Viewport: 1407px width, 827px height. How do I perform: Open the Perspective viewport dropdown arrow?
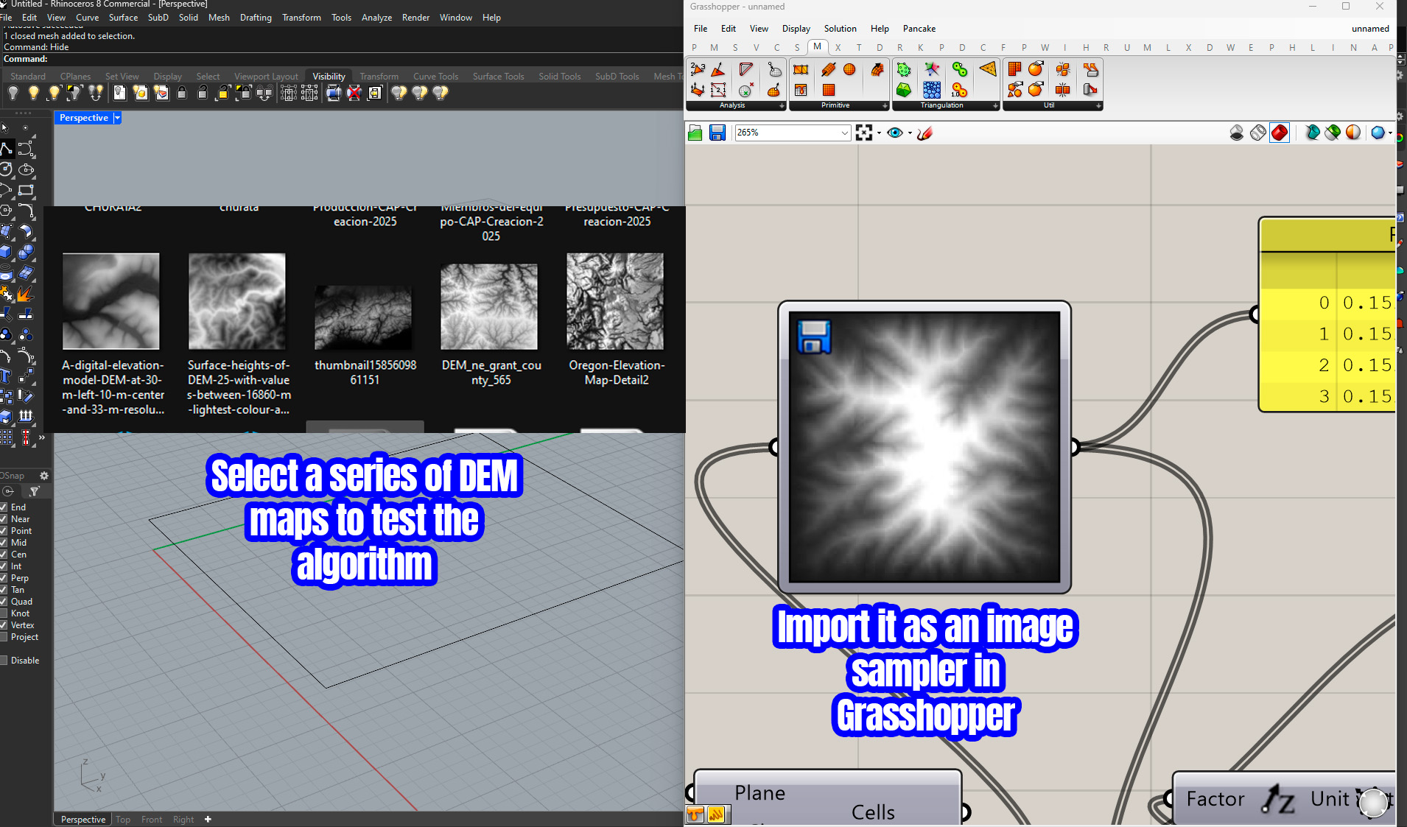[x=117, y=118]
